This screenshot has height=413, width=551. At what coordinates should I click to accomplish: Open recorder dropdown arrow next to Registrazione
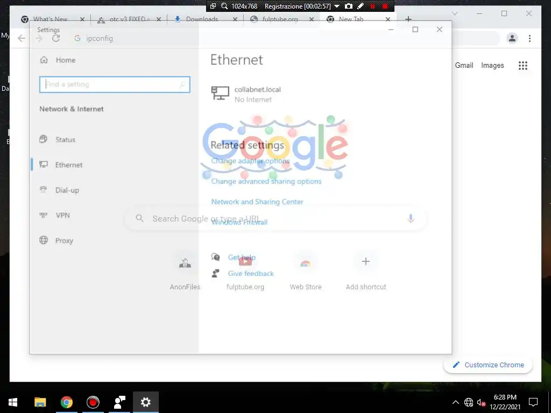(337, 6)
